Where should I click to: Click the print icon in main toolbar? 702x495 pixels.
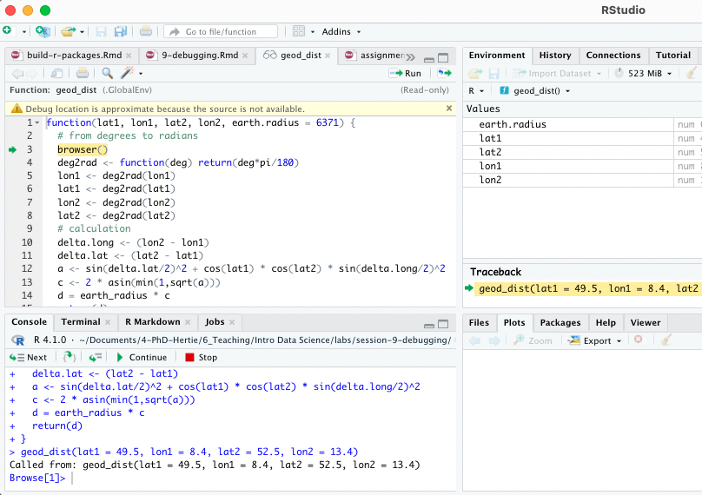pyautogui.click(x=146, y=31)
